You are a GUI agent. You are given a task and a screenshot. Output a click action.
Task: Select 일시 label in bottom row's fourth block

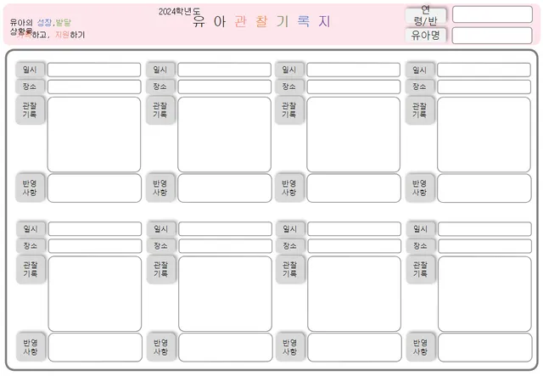click(x=421, y=228)
